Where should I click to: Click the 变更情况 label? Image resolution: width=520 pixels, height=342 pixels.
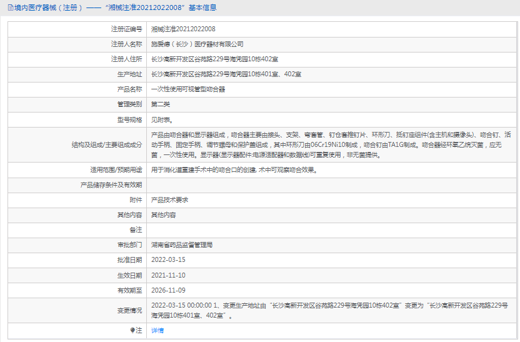click(129, 311)
